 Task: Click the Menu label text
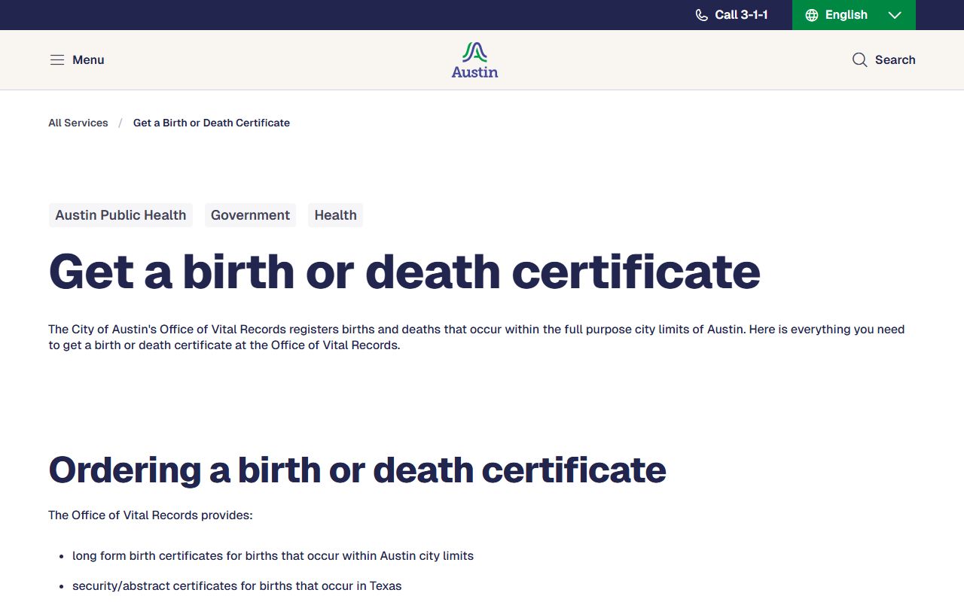pos(88,60)
